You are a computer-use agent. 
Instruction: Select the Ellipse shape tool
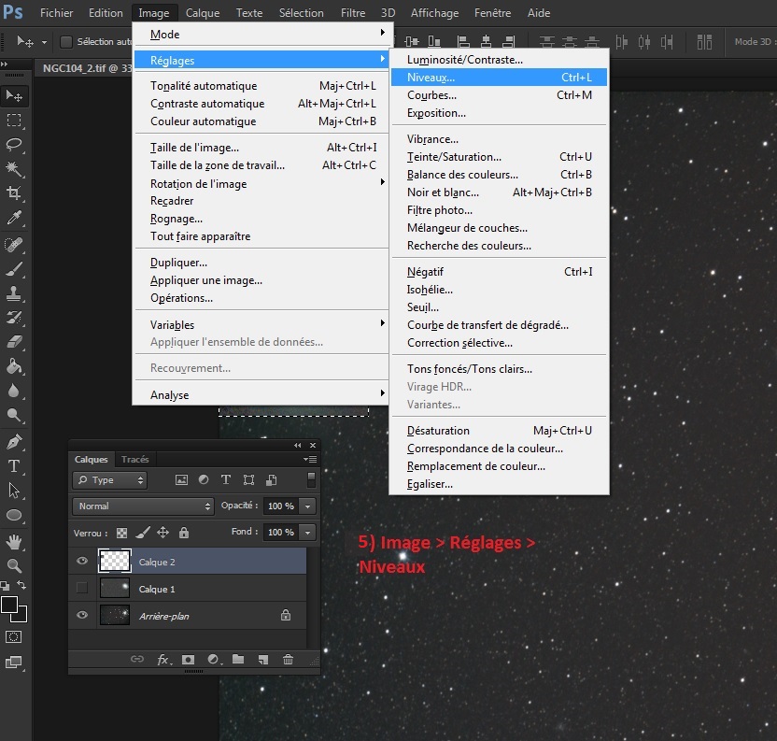14,515
